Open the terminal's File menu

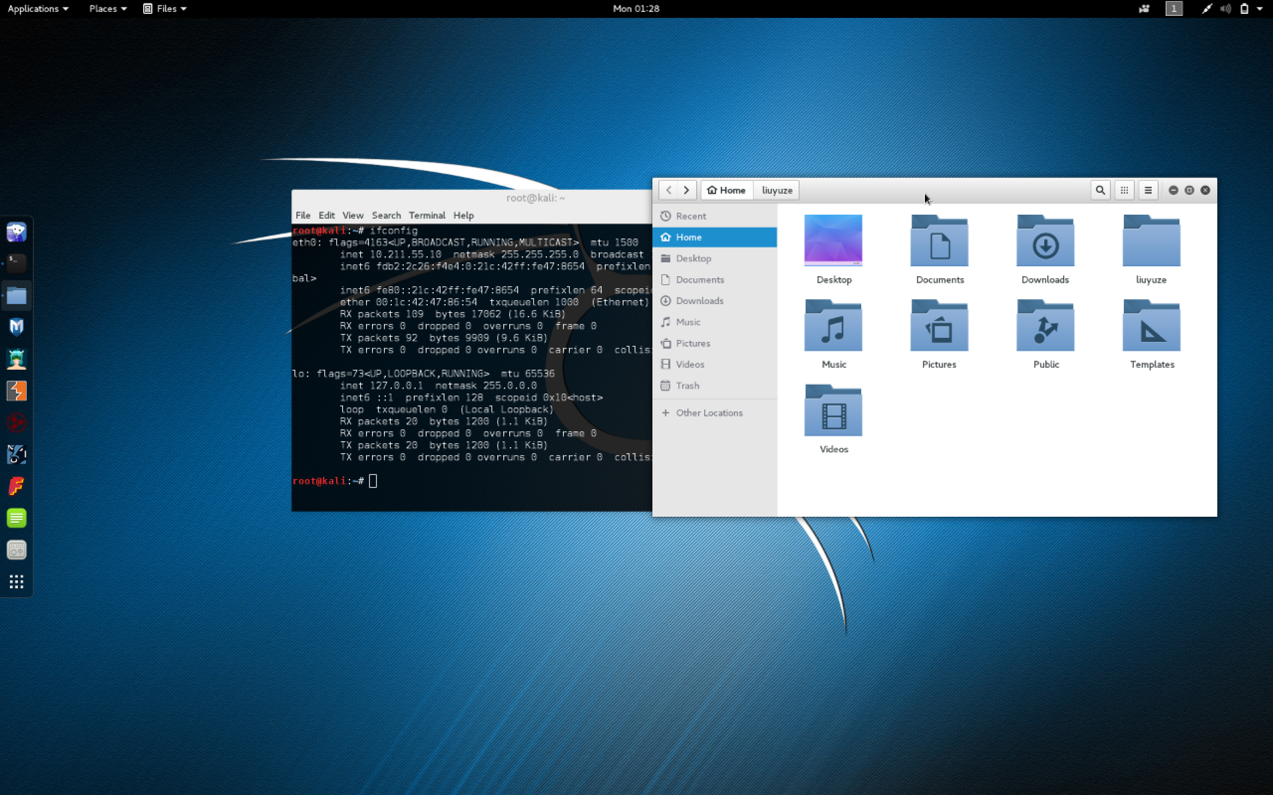(302, 215)
